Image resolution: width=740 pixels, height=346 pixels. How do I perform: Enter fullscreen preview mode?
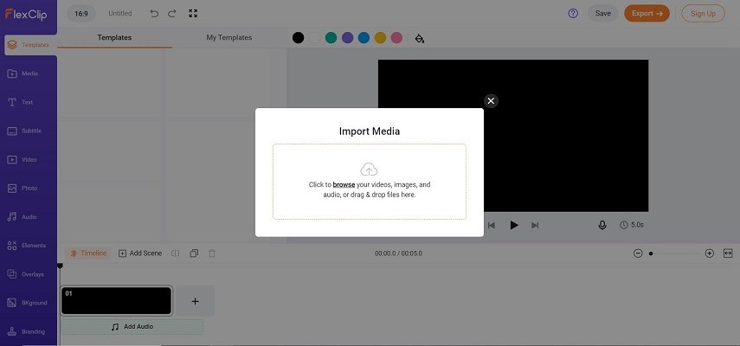coord(193,14)
